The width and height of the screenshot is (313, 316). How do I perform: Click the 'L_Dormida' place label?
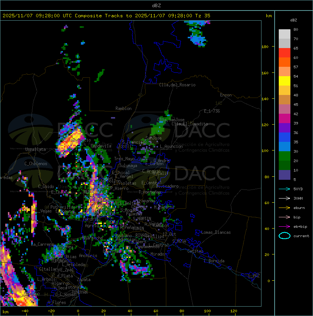pos(214,261)
